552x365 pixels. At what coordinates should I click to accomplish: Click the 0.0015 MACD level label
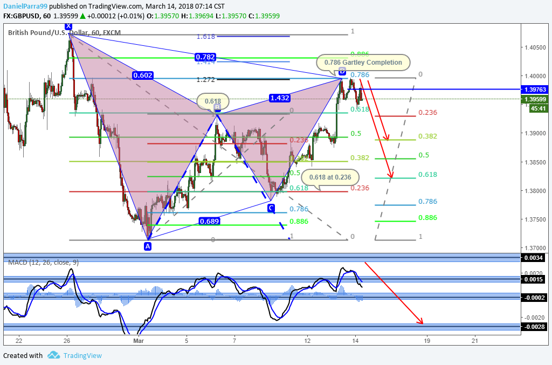click(533, 279)
